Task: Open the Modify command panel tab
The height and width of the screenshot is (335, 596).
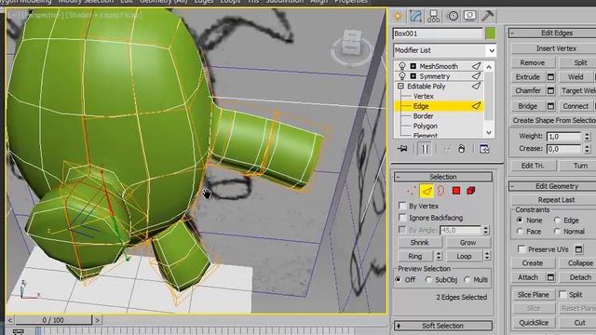Action: coord(415,16)
